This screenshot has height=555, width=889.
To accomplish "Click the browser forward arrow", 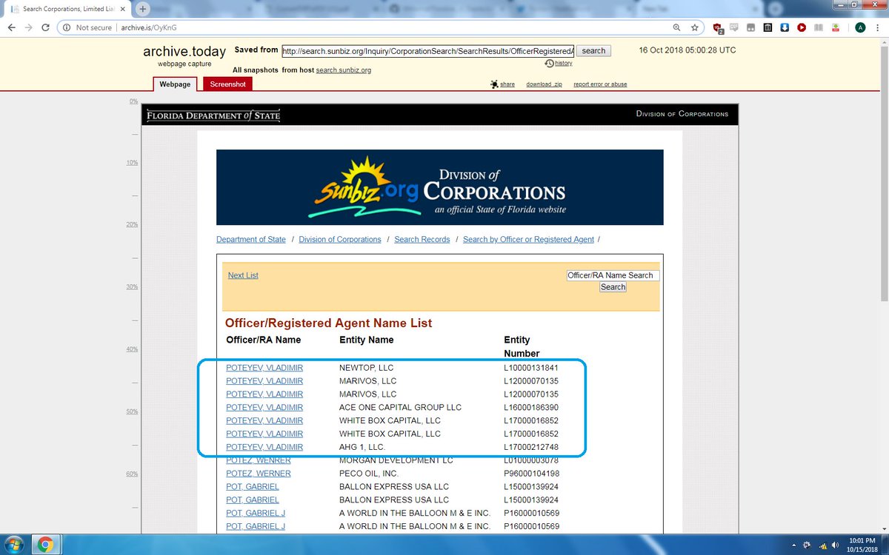I will pos(28,27).
